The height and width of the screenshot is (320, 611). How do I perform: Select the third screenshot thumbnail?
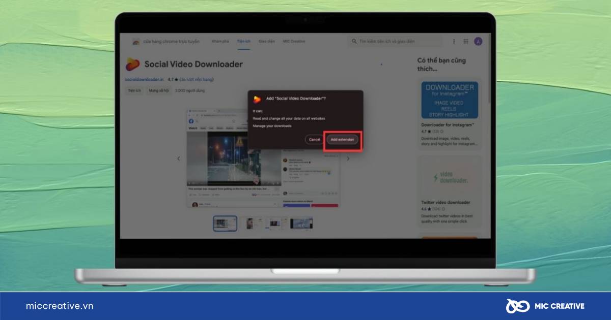coord(276,223)
